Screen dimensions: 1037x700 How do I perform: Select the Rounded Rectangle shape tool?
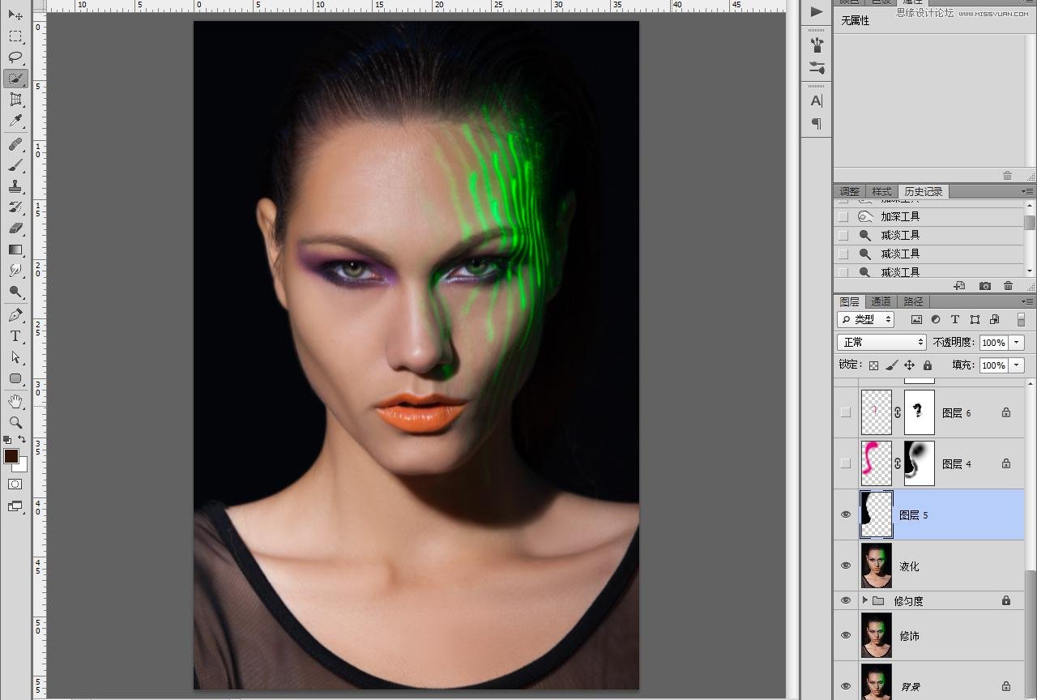15,378
